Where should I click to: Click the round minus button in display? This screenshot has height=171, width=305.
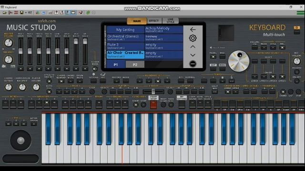(193, 64)
